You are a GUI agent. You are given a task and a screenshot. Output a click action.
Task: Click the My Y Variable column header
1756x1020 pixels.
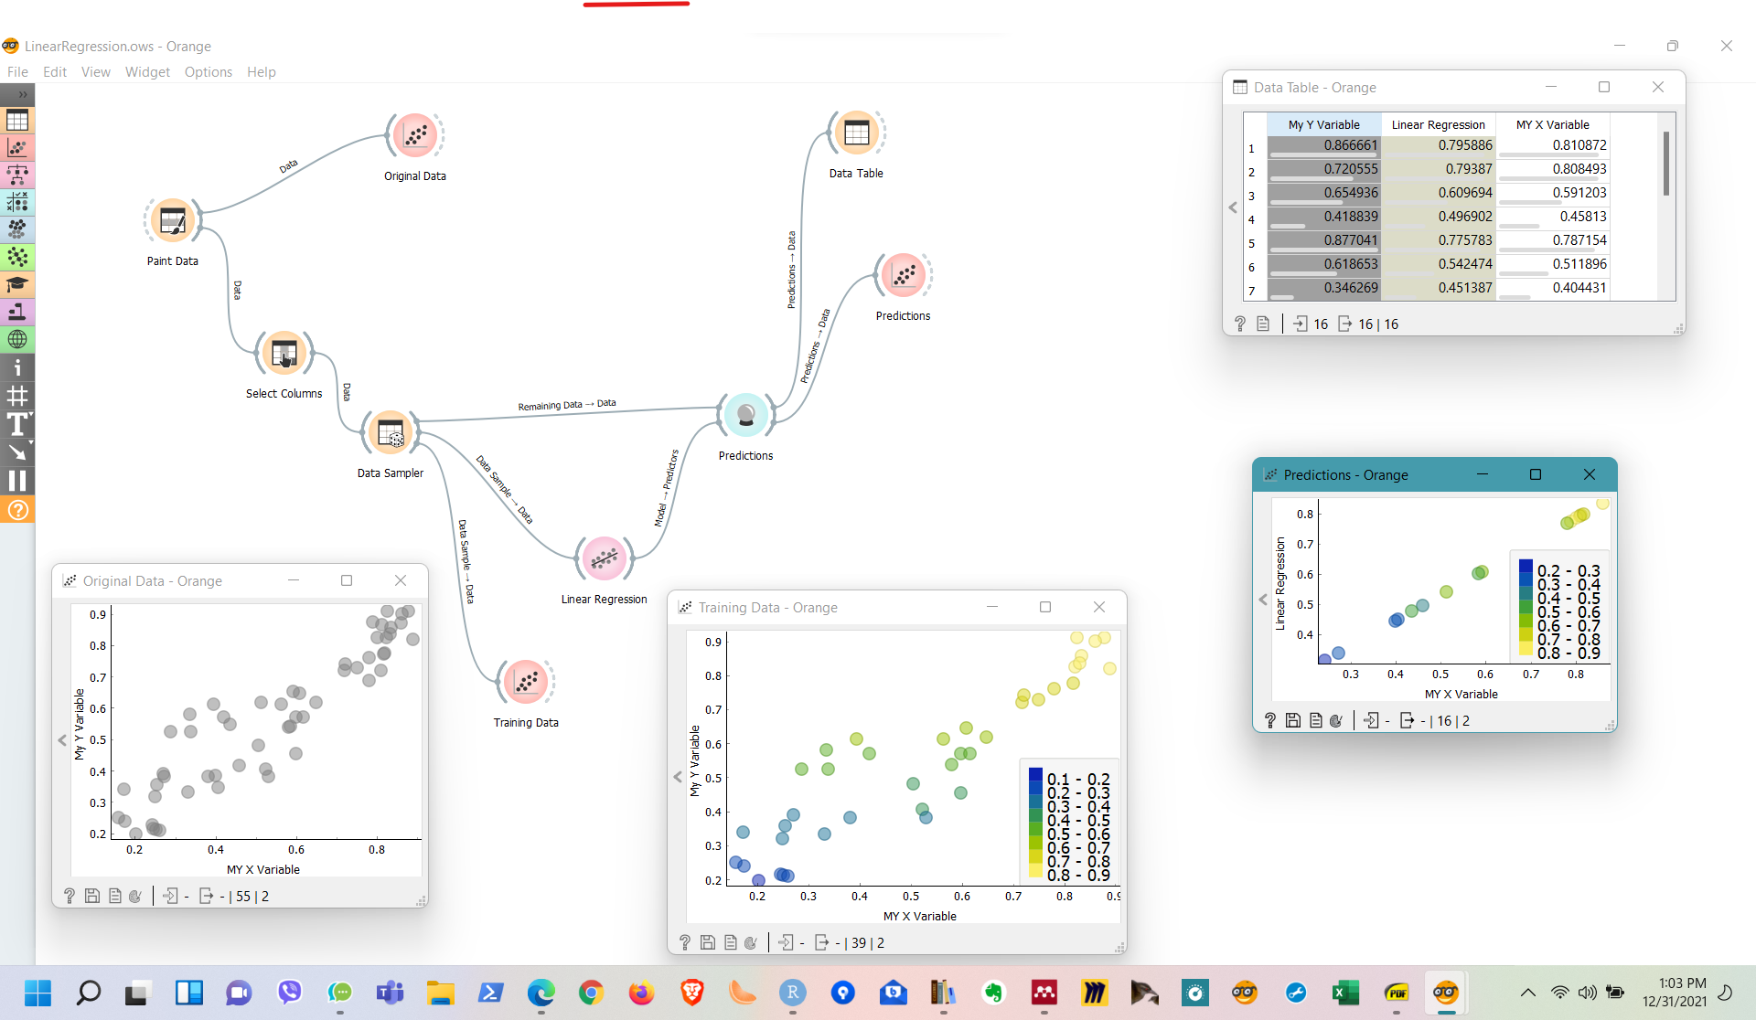coord(1323,124)
